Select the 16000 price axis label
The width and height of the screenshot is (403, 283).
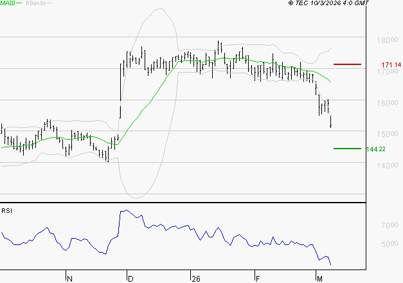tap(388, 103)
